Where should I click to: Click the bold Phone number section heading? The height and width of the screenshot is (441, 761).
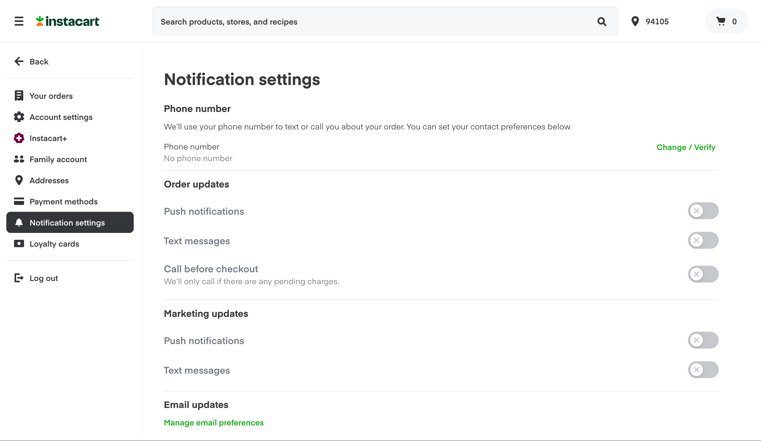[x=197, y=109]
